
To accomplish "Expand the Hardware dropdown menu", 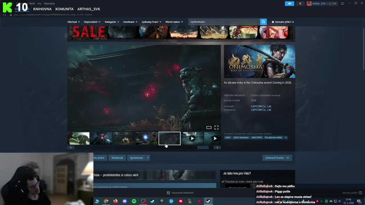I will [x=130, y=22].
